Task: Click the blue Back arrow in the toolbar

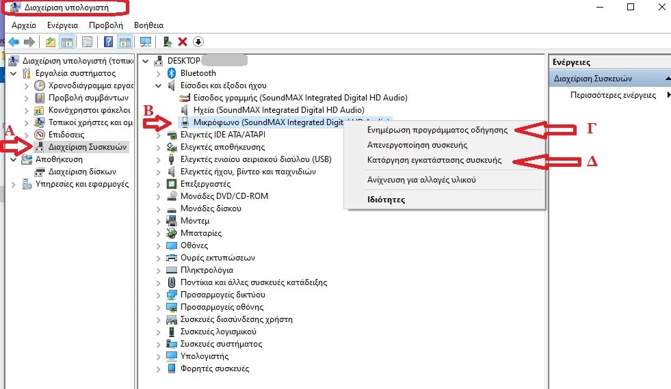Action: click(14, 42)
